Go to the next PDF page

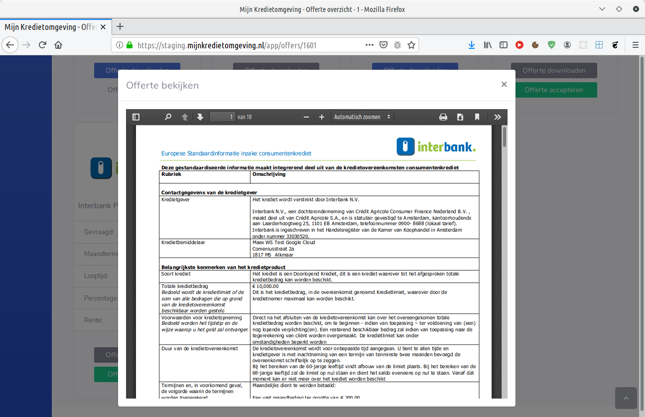coord(200,117)
